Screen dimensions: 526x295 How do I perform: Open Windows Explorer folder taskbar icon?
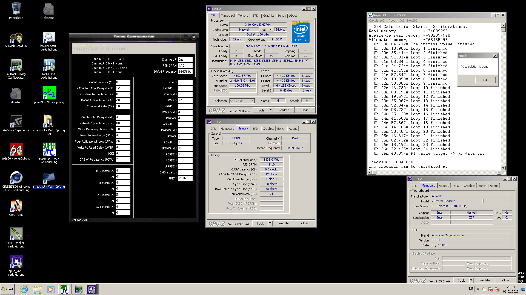click(x=38, y=289)
